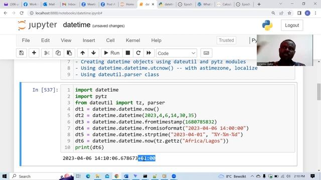The width and height of the screenshot is (321, 180).
Task: Restart kernel and run all cells icon
Action: coord(149,53)
